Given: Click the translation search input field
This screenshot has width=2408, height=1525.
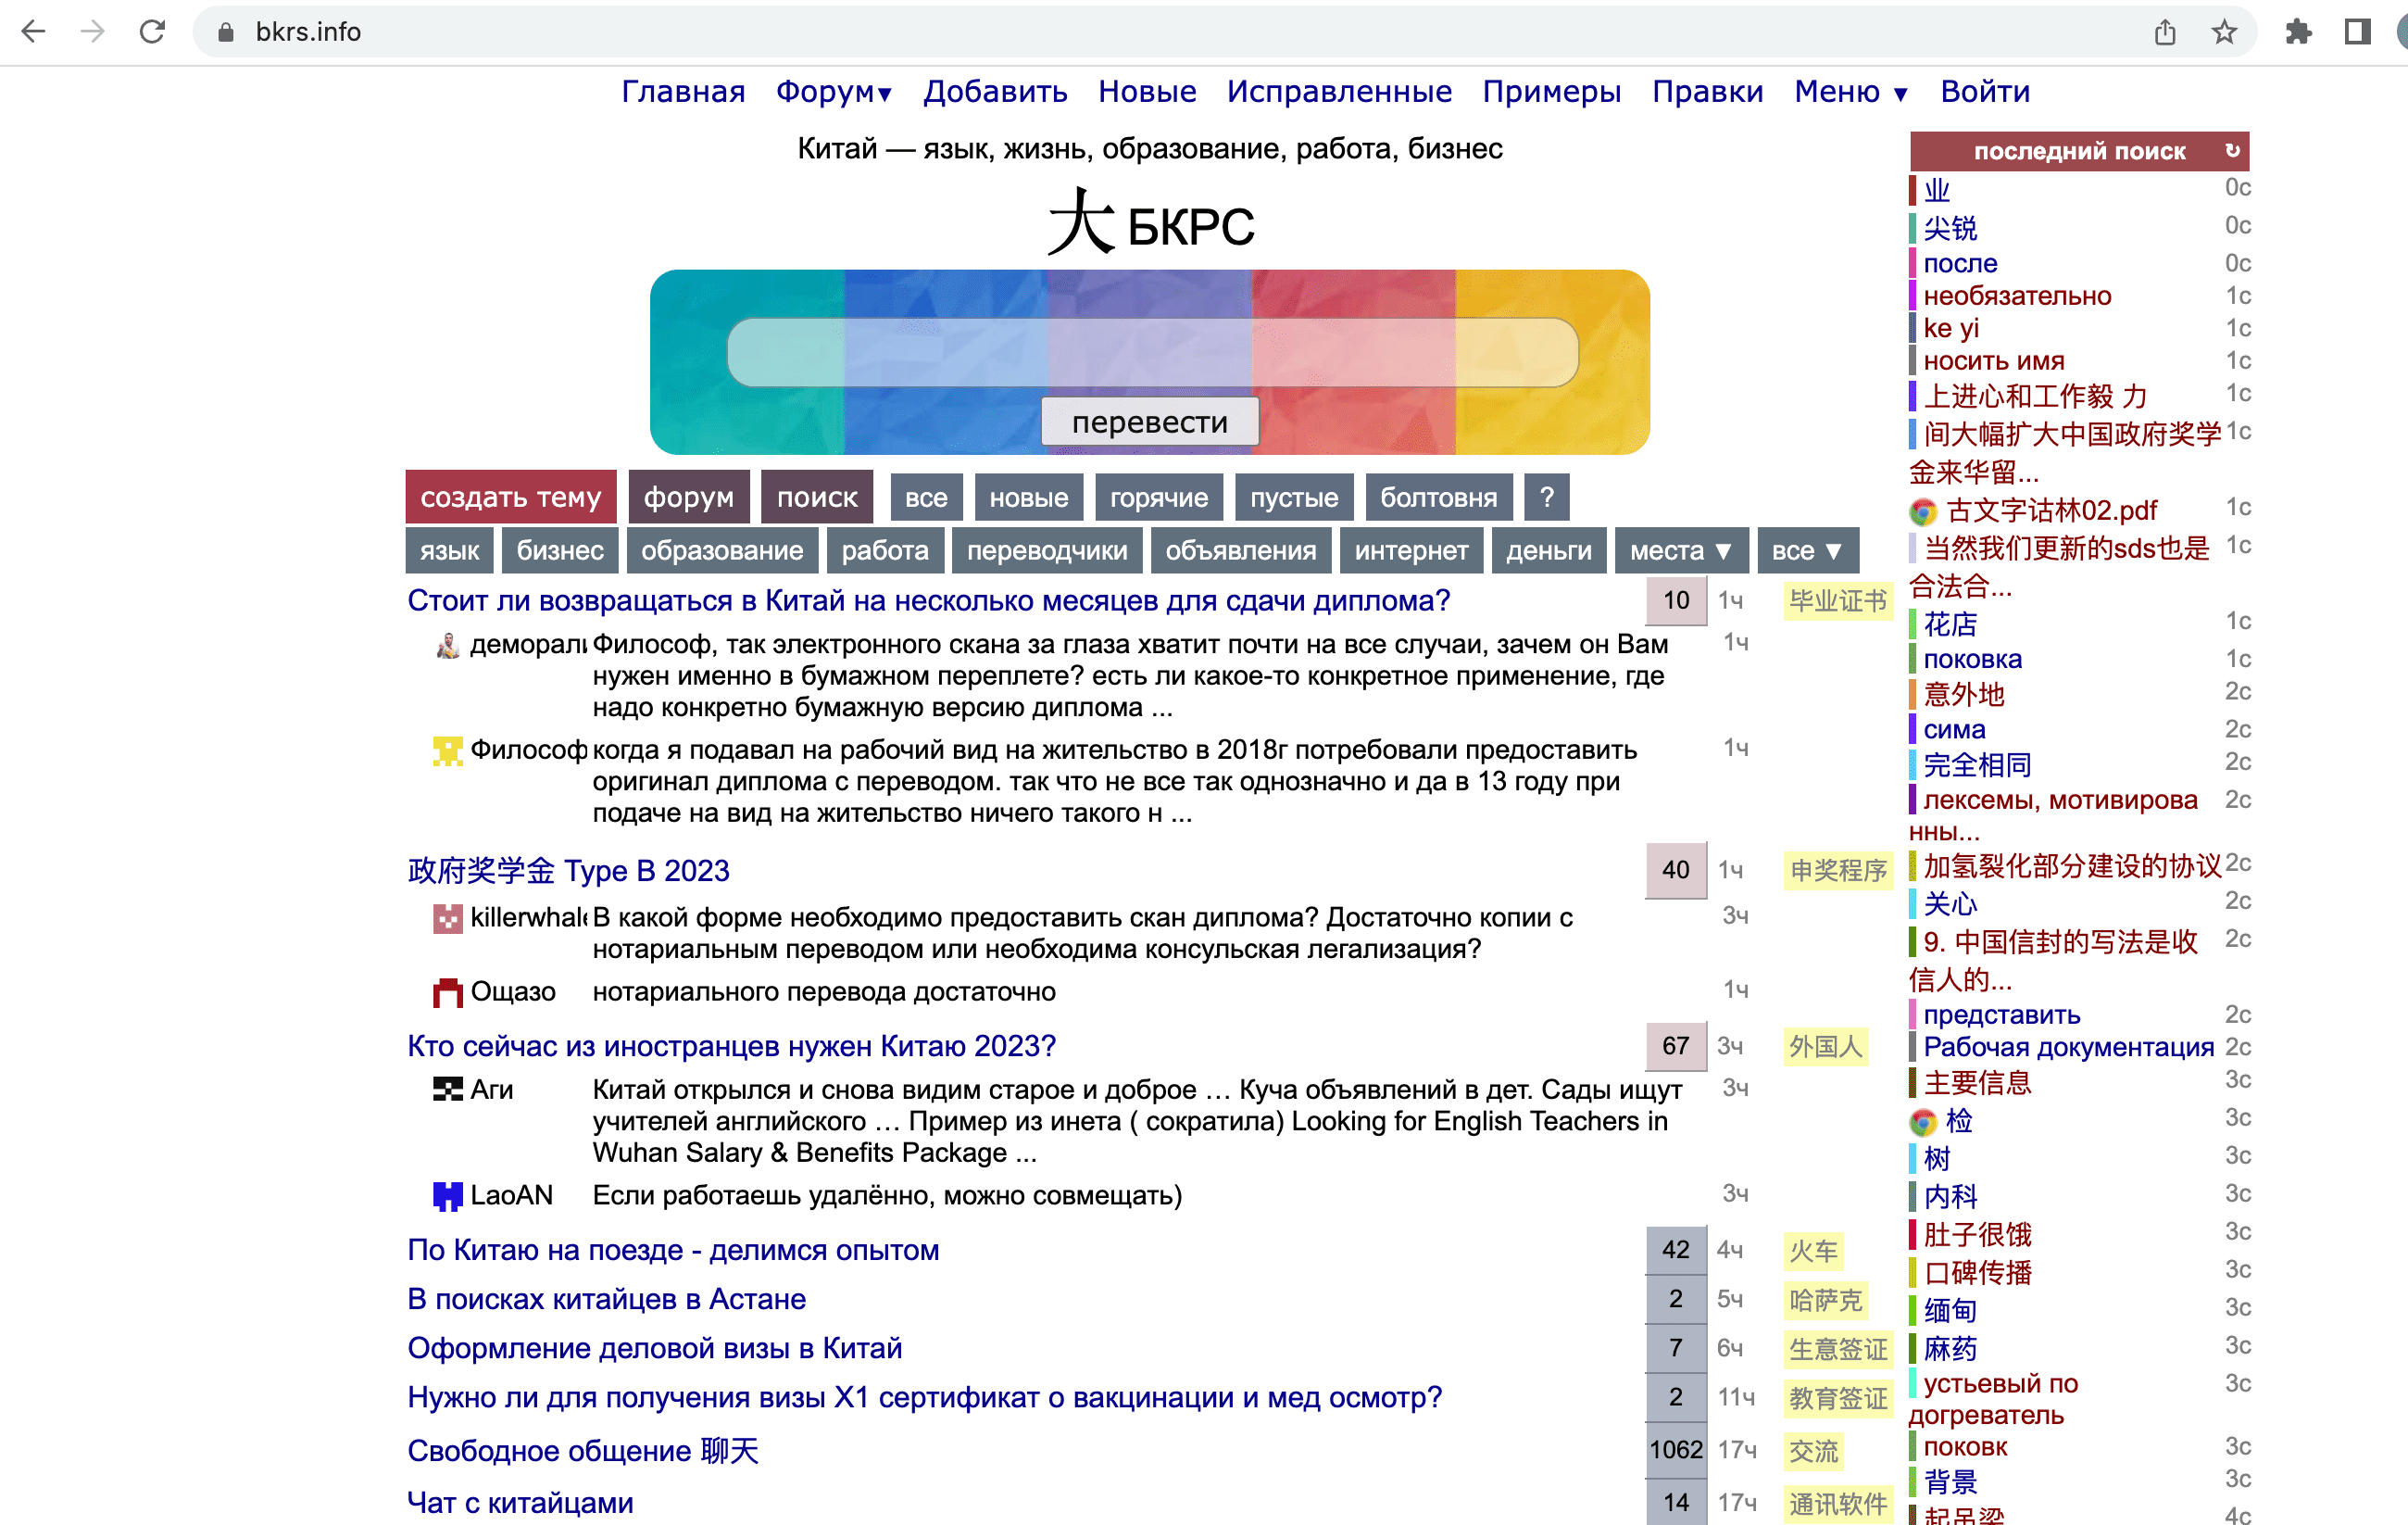Looking at the screenshot, I should [x=1152, y=352].
